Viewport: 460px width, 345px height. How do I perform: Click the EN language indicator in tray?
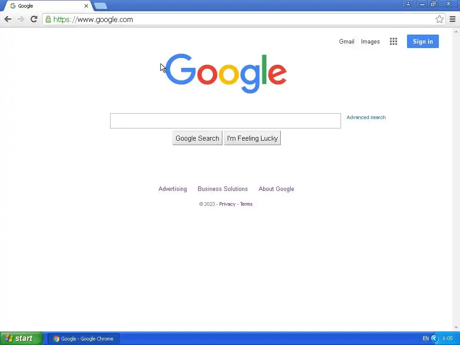(x=425, y=339)
